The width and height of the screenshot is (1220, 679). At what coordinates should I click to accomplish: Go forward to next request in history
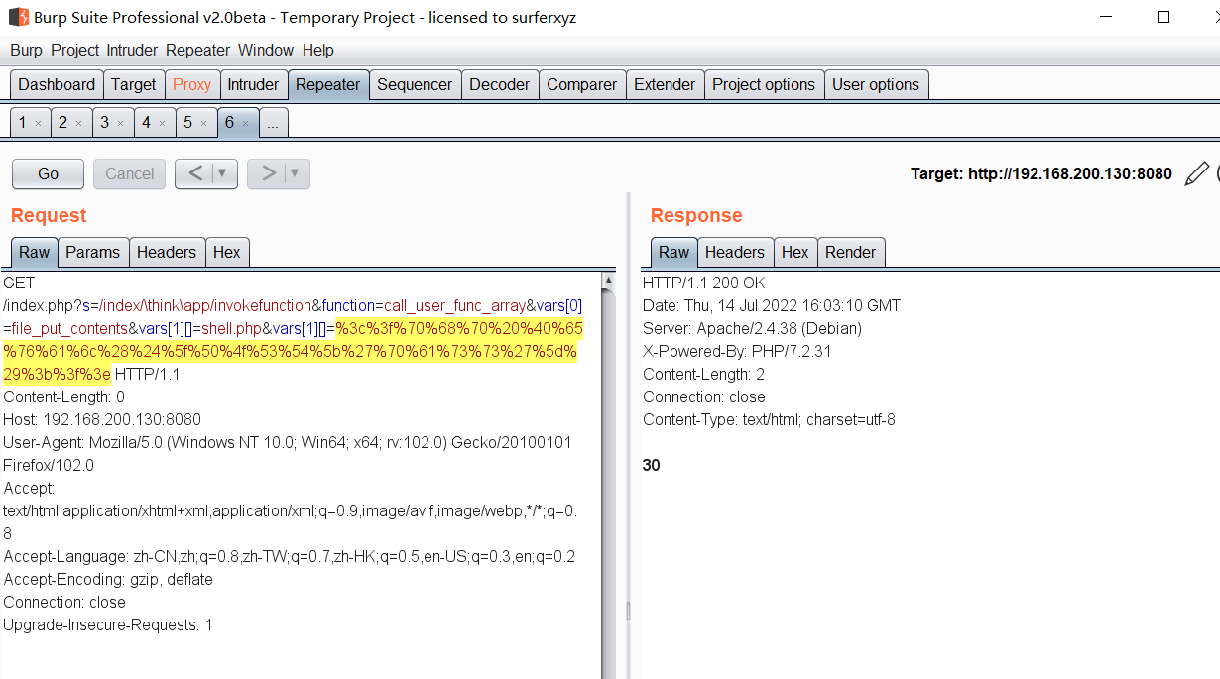tap(267, 173)
